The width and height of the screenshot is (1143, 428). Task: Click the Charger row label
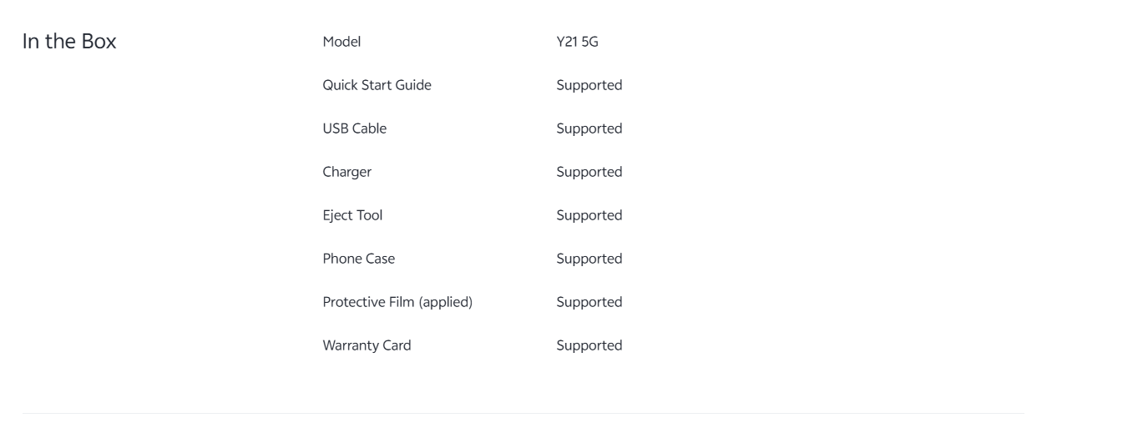(346, 172)
